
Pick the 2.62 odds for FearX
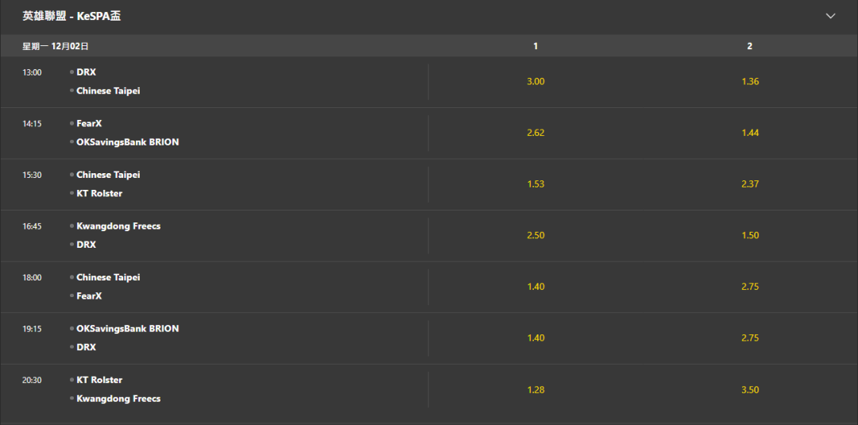pos(535,133)
